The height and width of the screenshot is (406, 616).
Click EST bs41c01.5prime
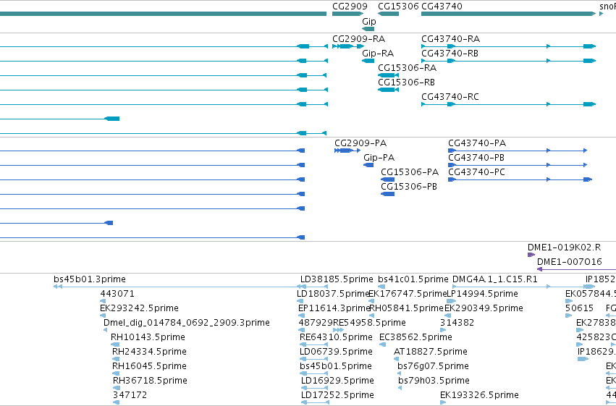pos(413,279)
